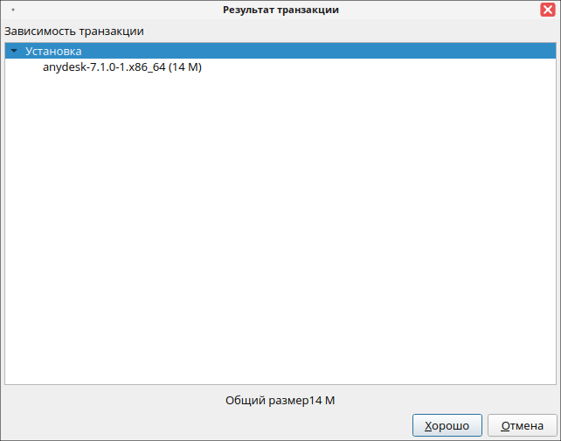Cancel using the Отмена button
Screen dimensions: 561x441
[x=522, y=426]
